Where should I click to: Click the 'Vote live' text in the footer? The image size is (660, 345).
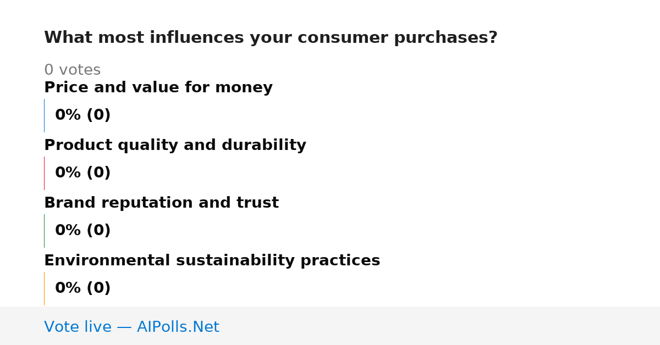click(x=78, y=327)
